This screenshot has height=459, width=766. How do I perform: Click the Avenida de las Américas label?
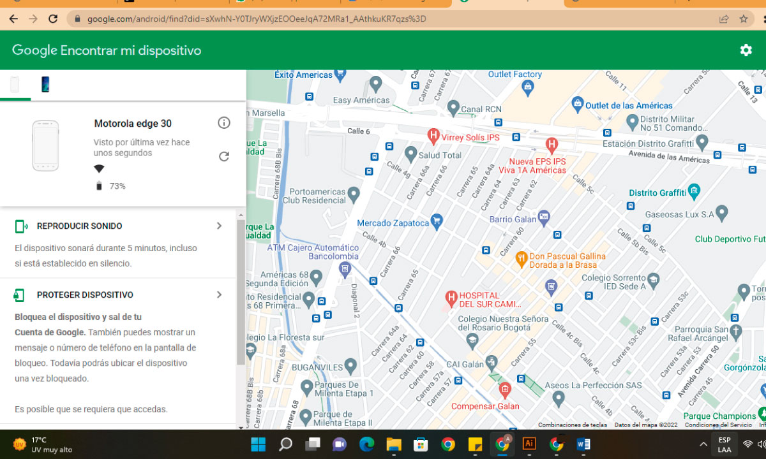pyautogui.click(x=670, y=158)
